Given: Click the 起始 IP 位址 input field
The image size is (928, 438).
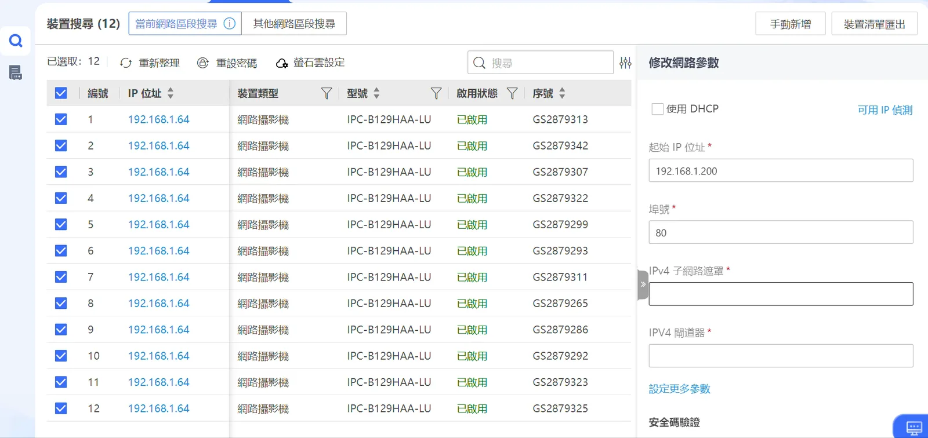Looking at the screenshot, I should point(781,171).
